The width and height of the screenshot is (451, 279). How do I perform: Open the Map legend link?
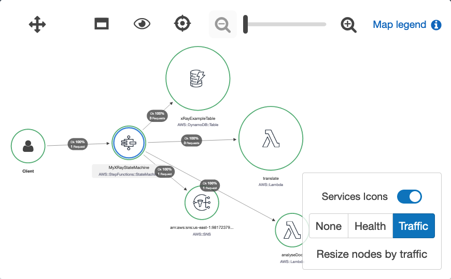point(400,25)
